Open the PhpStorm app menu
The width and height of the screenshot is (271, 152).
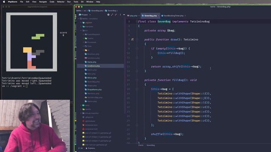[13, 2]
